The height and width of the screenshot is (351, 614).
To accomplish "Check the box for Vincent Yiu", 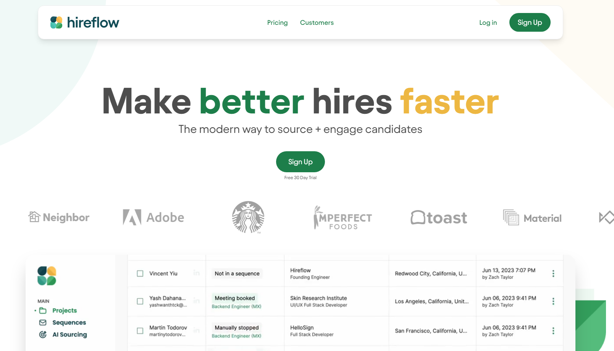I will tap(140, 273).
